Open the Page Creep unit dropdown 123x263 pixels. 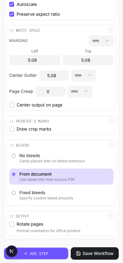80,91
